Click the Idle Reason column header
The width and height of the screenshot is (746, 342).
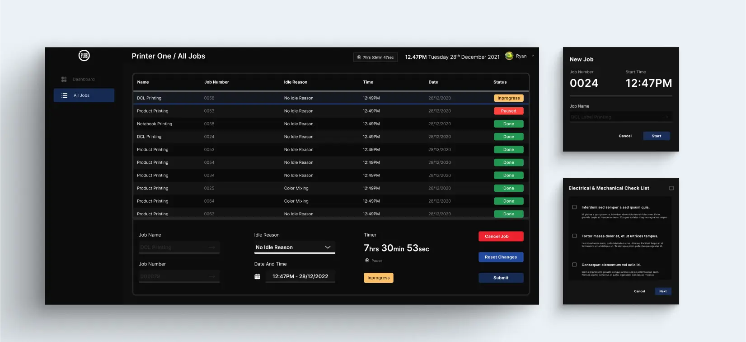[x=296, y=82]
